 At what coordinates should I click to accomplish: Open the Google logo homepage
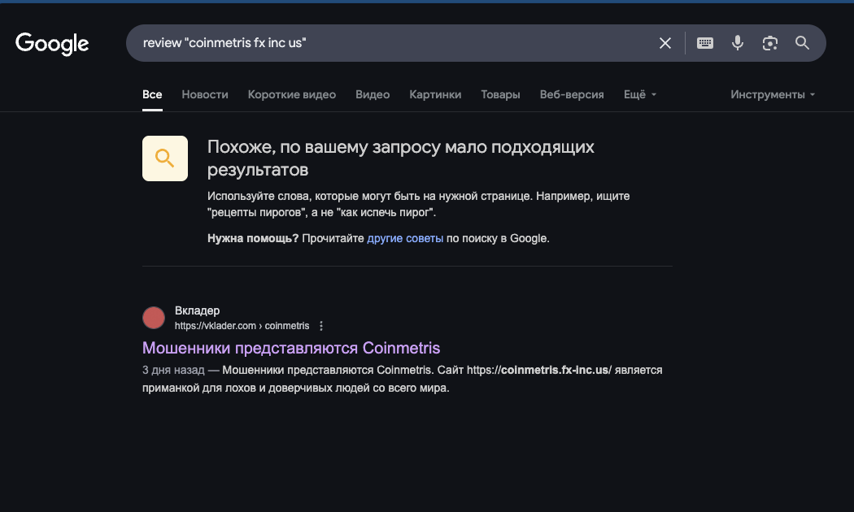pyautogui.click(x=52, y=44)
